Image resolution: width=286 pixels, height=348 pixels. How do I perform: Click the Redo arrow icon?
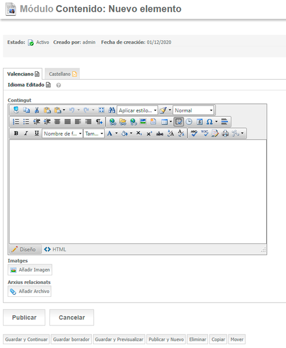point(87,110)
